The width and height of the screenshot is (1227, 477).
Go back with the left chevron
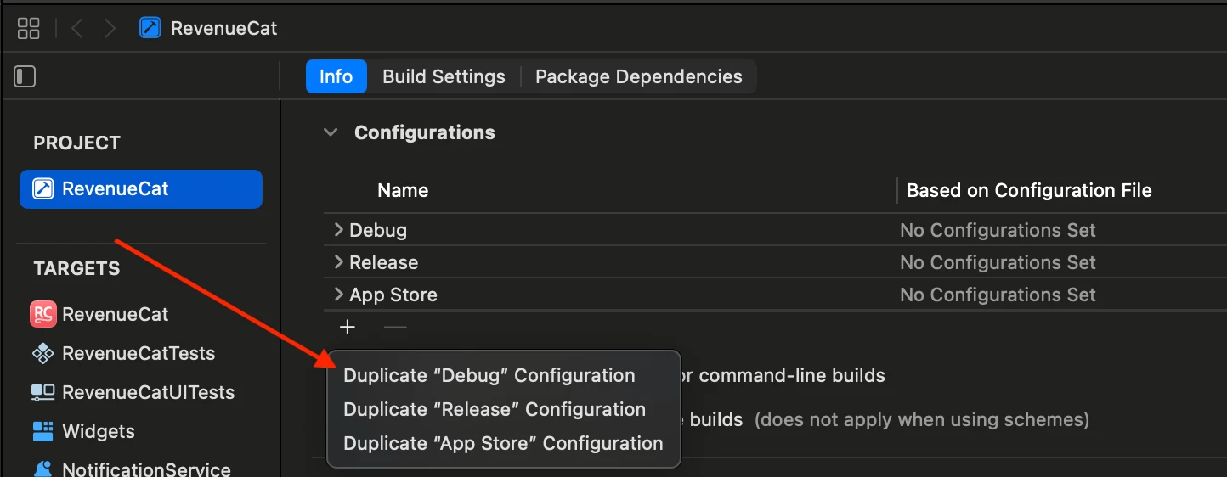77,28
